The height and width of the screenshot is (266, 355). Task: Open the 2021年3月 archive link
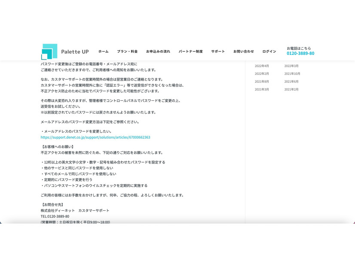(x=262, y=90)
